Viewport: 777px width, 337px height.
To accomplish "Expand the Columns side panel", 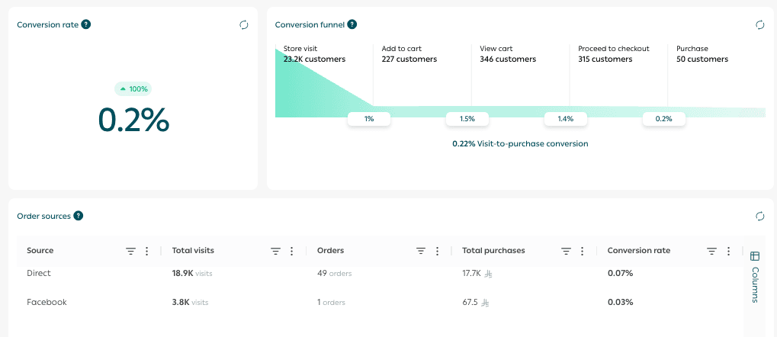I will coord(755,278).
